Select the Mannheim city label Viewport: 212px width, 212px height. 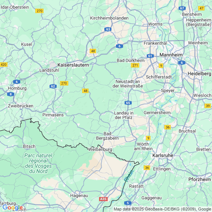coord(171,55)
